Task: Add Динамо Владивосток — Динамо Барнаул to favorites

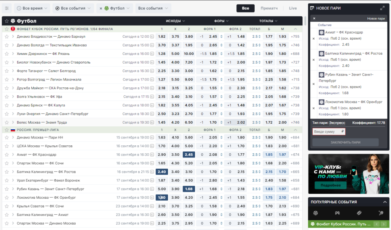Action: (x=7, y=37)
